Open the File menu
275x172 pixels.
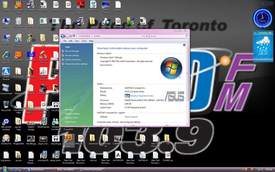coord(65,41)
